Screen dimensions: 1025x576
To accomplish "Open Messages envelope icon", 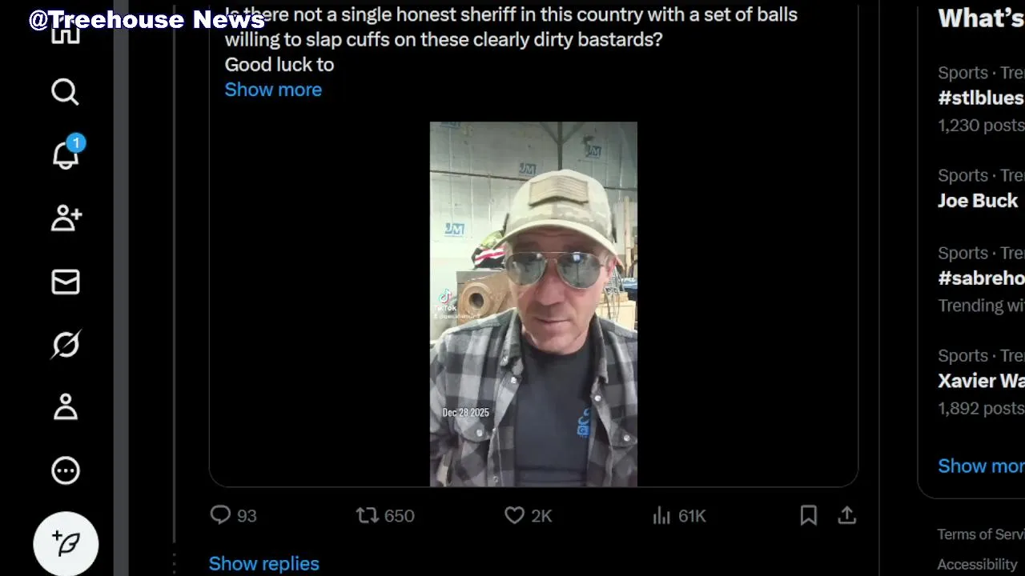I will click(x=66, y=282).
